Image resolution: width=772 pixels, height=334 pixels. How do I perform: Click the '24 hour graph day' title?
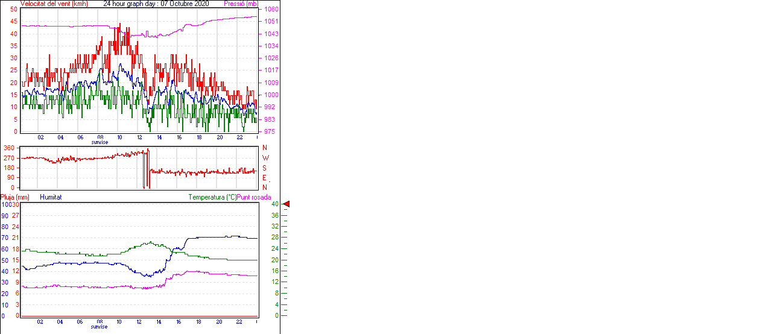pos(156,4)
